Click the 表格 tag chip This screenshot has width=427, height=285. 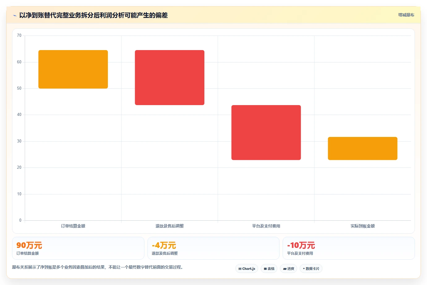pos(269,269)
